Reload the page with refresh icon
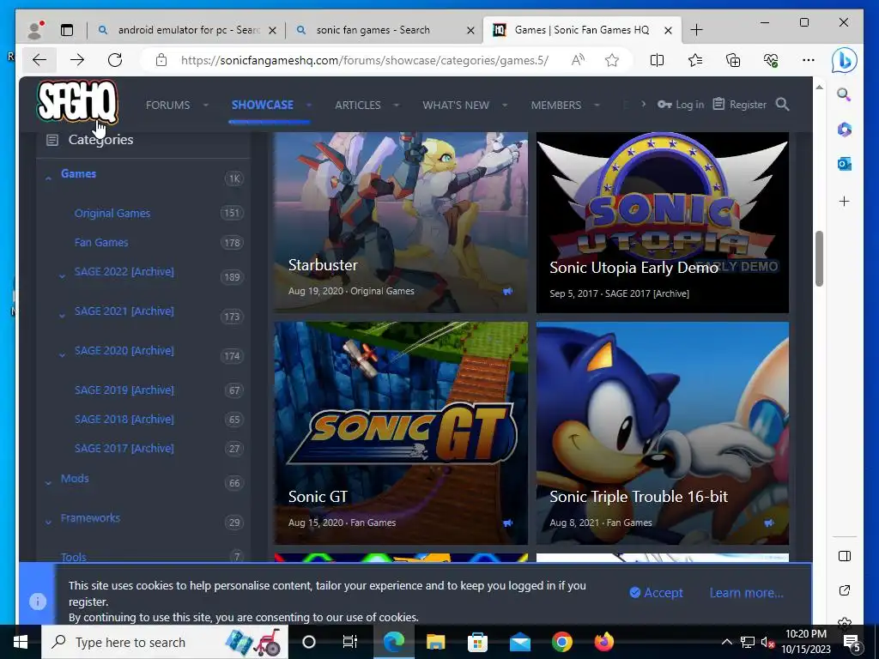The height and width of the screenshot is (659, 879). click(x=115, y=60)
